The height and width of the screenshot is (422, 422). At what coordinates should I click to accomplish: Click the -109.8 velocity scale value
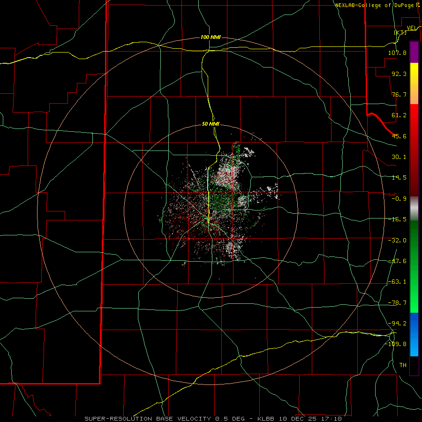pos(396,344)
